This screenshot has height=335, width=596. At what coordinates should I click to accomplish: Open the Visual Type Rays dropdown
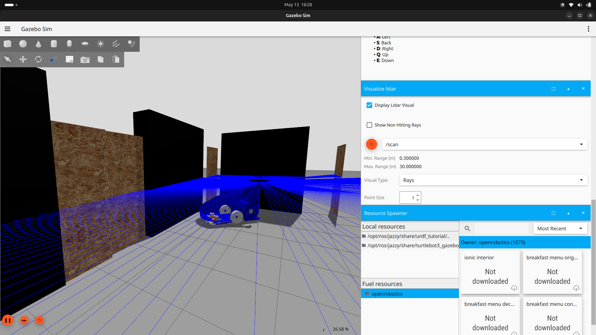point(493,180)
